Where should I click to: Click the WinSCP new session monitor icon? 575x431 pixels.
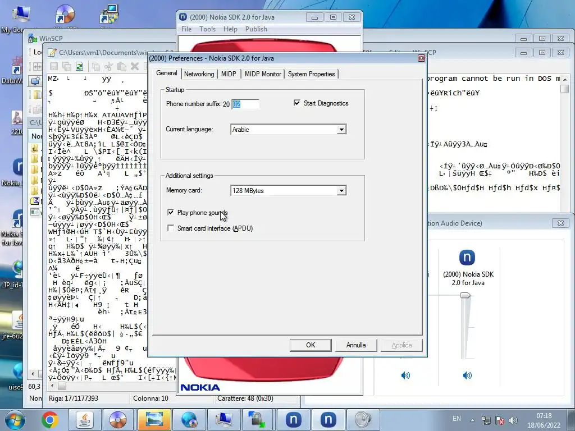click(x=35, y=81)
